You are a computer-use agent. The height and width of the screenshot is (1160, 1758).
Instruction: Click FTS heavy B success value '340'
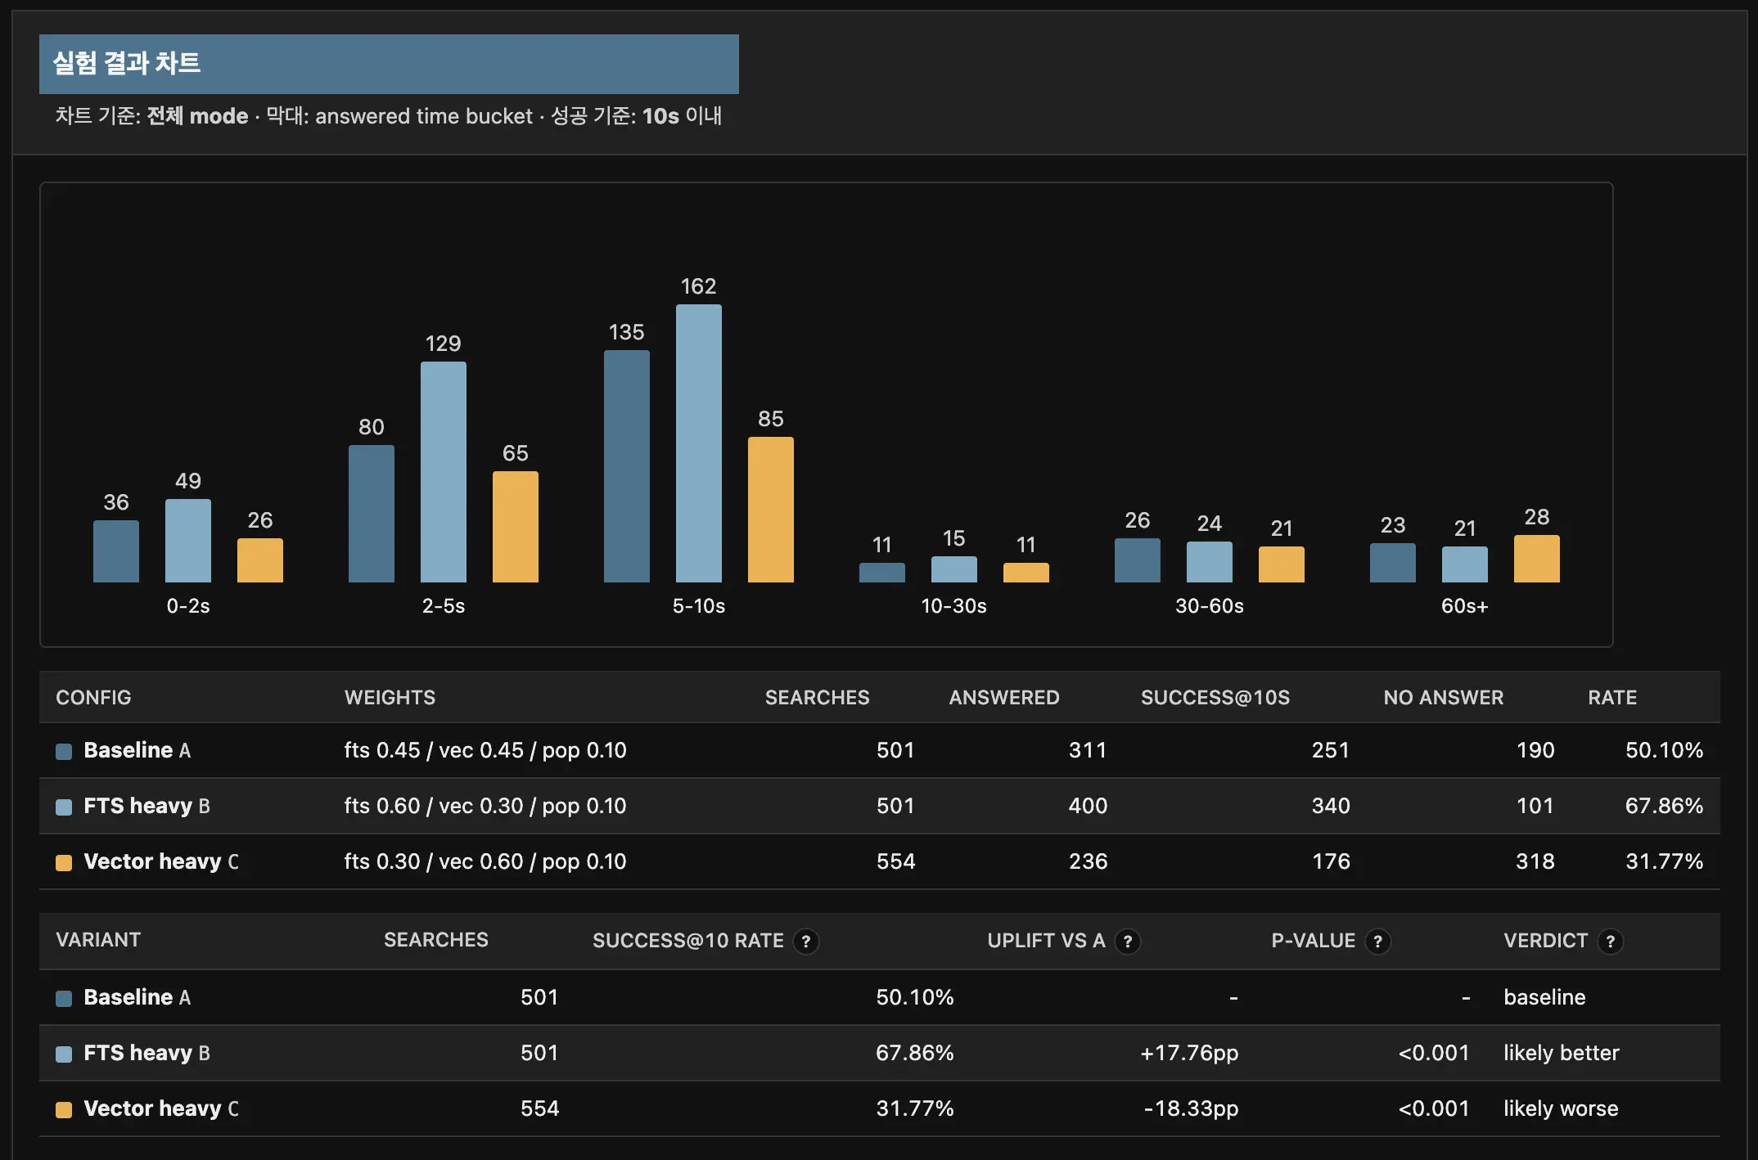pyautogui.click(x=1331, y=806)
